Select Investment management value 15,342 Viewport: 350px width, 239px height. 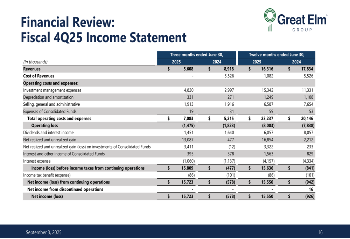point(267,90)
